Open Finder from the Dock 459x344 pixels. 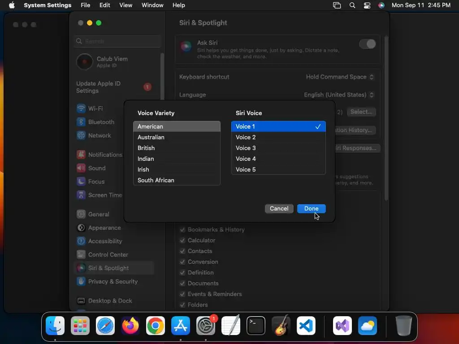[x=55, y=326]
